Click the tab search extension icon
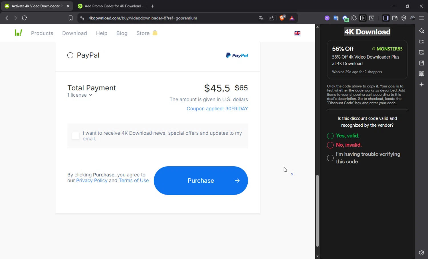 (x=372, y=18)
